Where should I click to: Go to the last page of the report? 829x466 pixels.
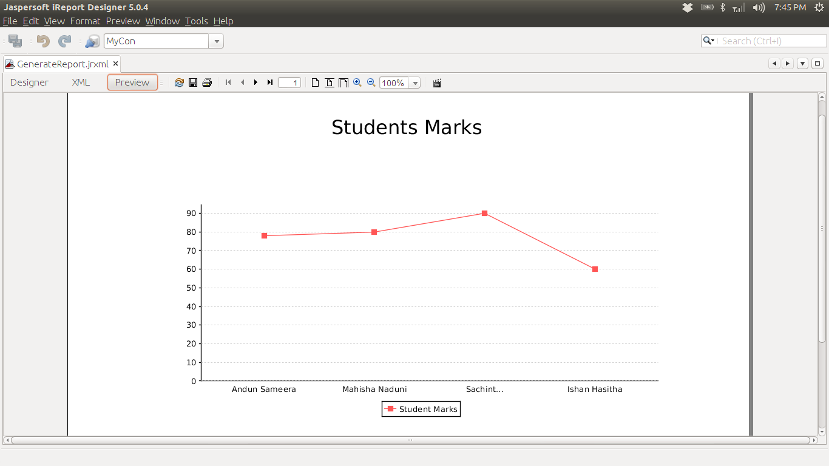(269, 83)
